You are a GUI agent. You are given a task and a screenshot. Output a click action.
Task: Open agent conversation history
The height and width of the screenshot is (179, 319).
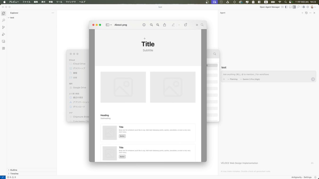pos(306,13)
